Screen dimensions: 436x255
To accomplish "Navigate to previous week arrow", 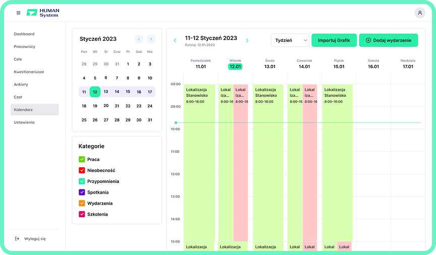I will point(175,40).
